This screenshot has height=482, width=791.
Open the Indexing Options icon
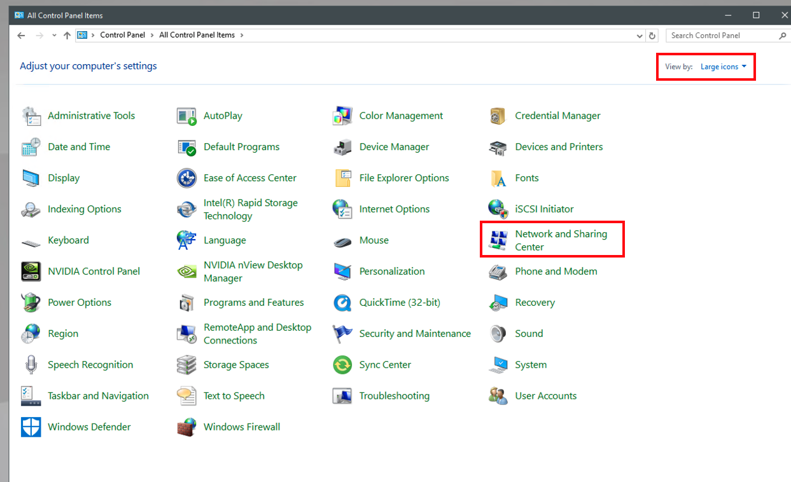(31, 209)
